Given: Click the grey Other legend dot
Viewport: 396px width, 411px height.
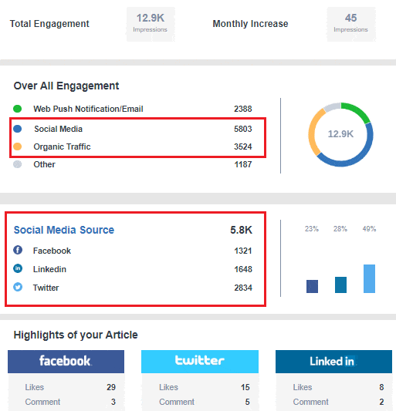Looking at the screenshot, I should click(17, 164).
